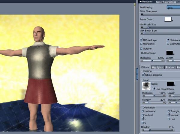Adjust the Max Brush Size slider
Image resolution: width=180 pixels, height=134 pixels.
pyautogui.click(x=160, y=33)
